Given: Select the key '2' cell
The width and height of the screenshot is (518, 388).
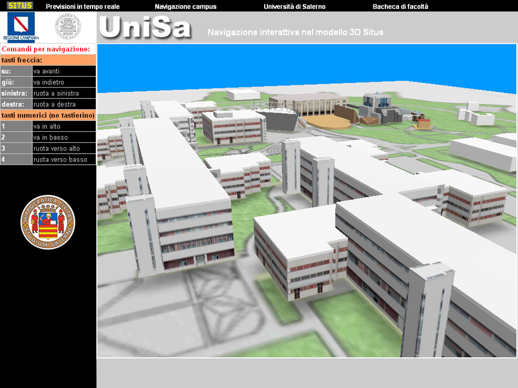Looking at the screenshot, I should 16,137.
